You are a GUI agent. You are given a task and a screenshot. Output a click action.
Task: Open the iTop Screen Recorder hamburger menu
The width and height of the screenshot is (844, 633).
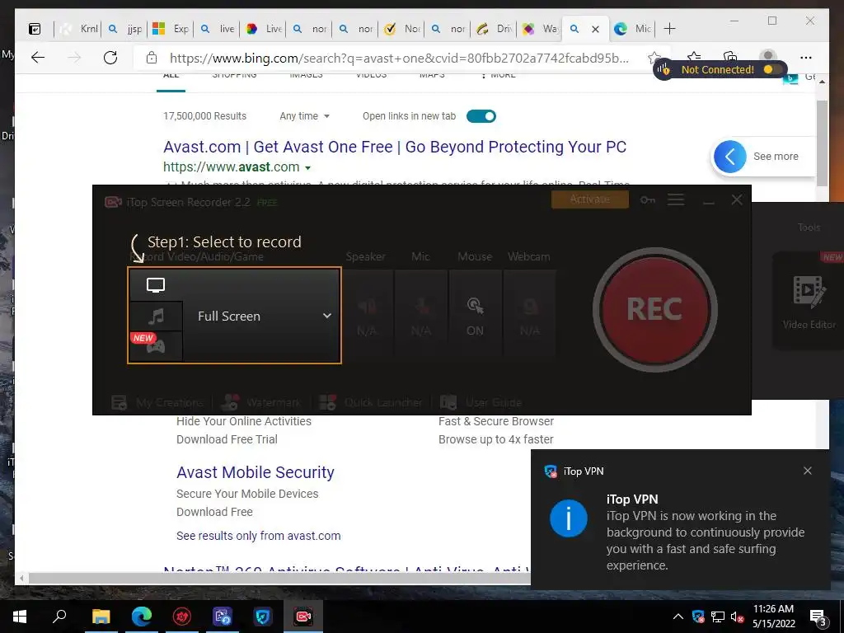coord(676,199)
